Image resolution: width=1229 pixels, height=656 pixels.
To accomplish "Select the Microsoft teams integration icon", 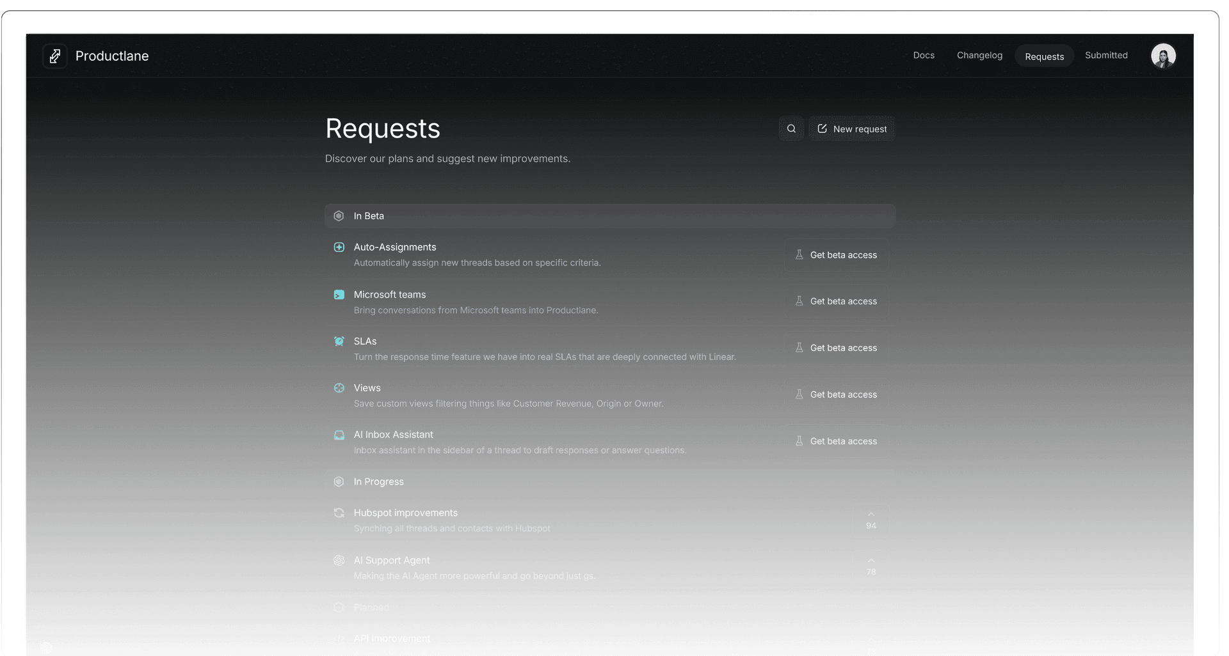I will (339, 295).
